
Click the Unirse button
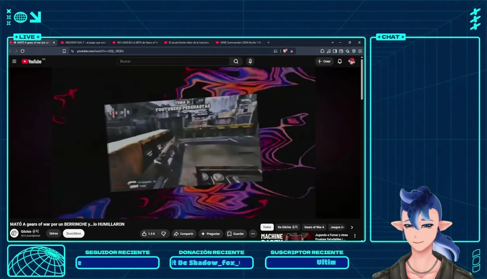(54, 234)
